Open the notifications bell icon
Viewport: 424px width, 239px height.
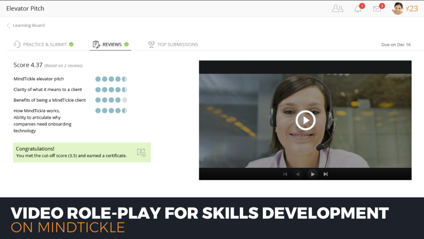tap(358, 8)
